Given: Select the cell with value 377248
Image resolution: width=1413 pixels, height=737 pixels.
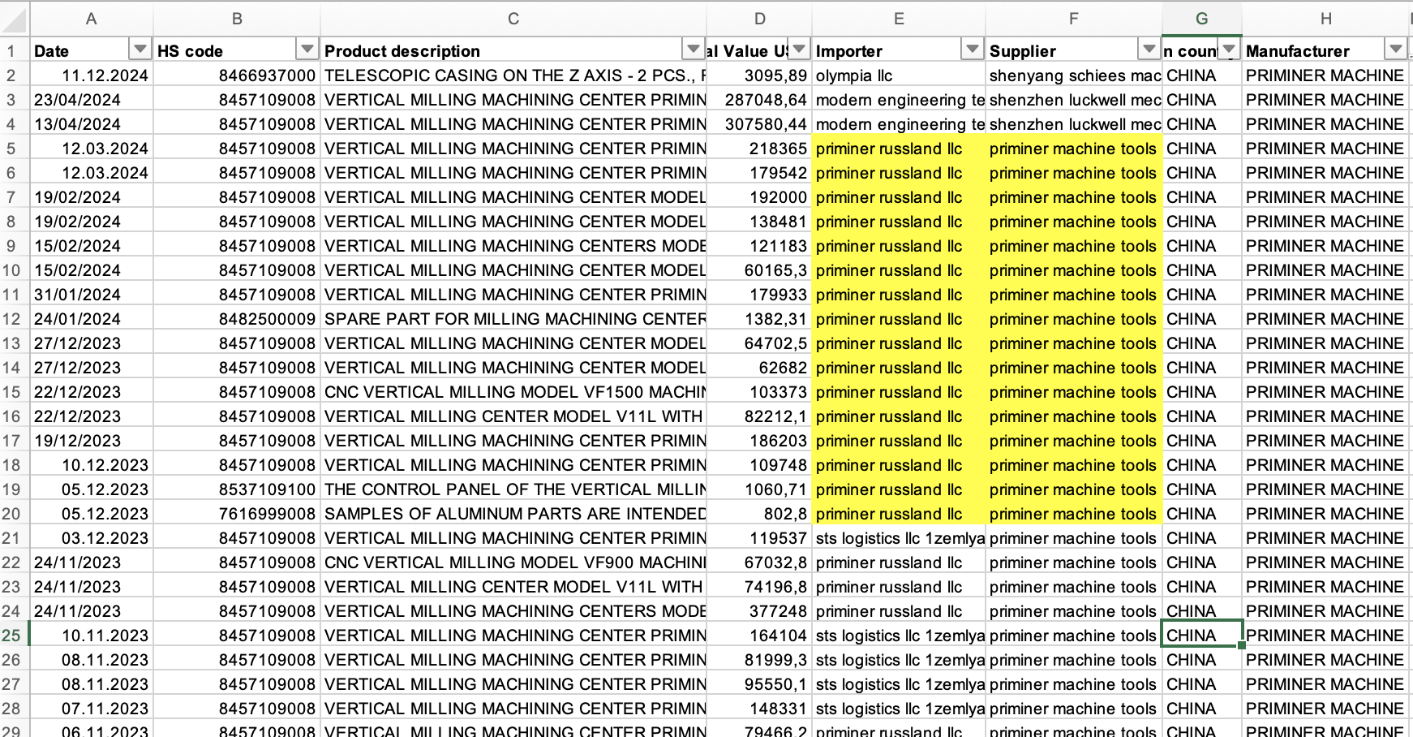Looking at the screenshot, I should point(759,611).
